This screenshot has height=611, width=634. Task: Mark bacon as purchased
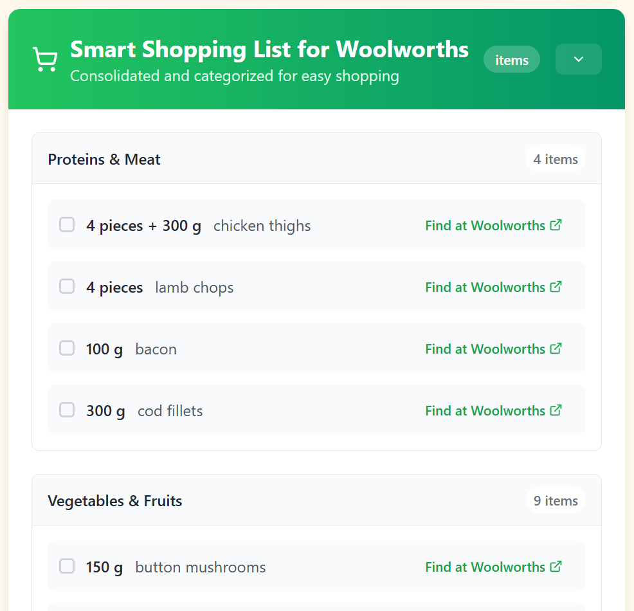(67, 348)
